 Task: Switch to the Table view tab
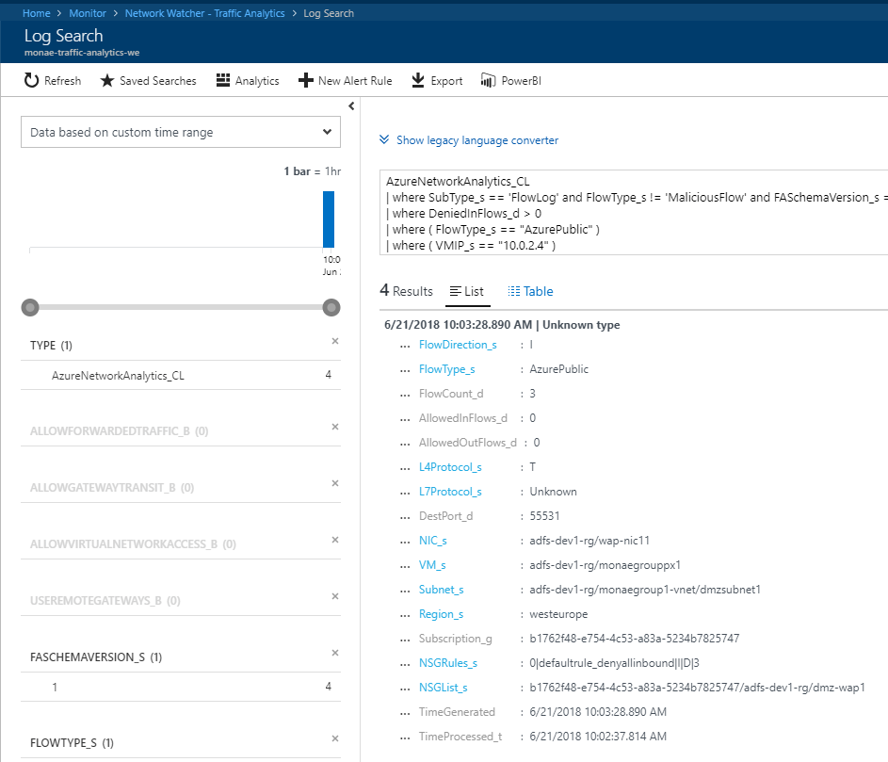(530, 292)
